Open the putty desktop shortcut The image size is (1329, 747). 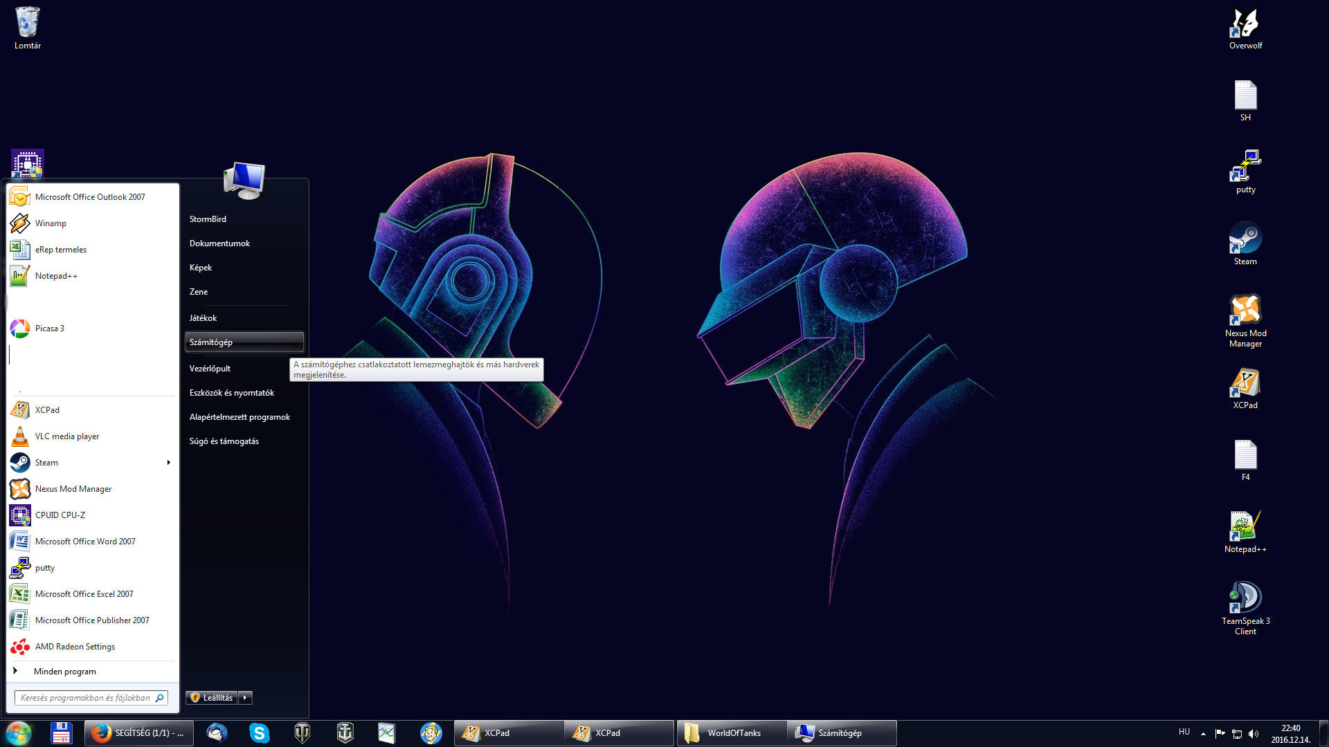pyautogui.click(x=1245, y=172)
